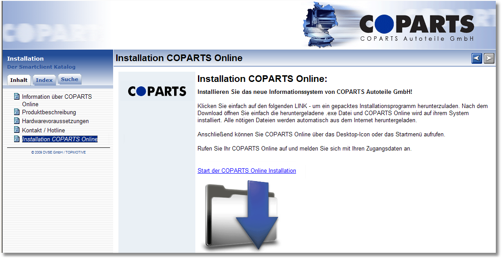Viewport: 502px width, 259px height.
Task: Click the 'Klicken Sie einfach auf den folgenden LINK' paragraph
Action: point(342,113)
